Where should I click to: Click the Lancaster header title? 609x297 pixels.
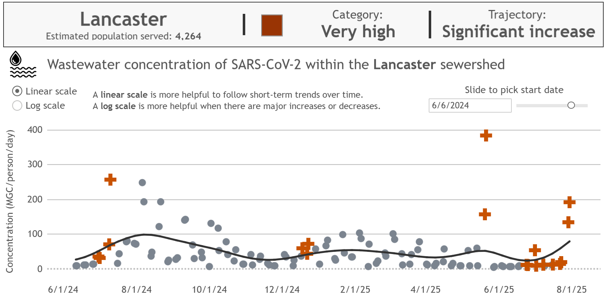click(x=124, y=20)
